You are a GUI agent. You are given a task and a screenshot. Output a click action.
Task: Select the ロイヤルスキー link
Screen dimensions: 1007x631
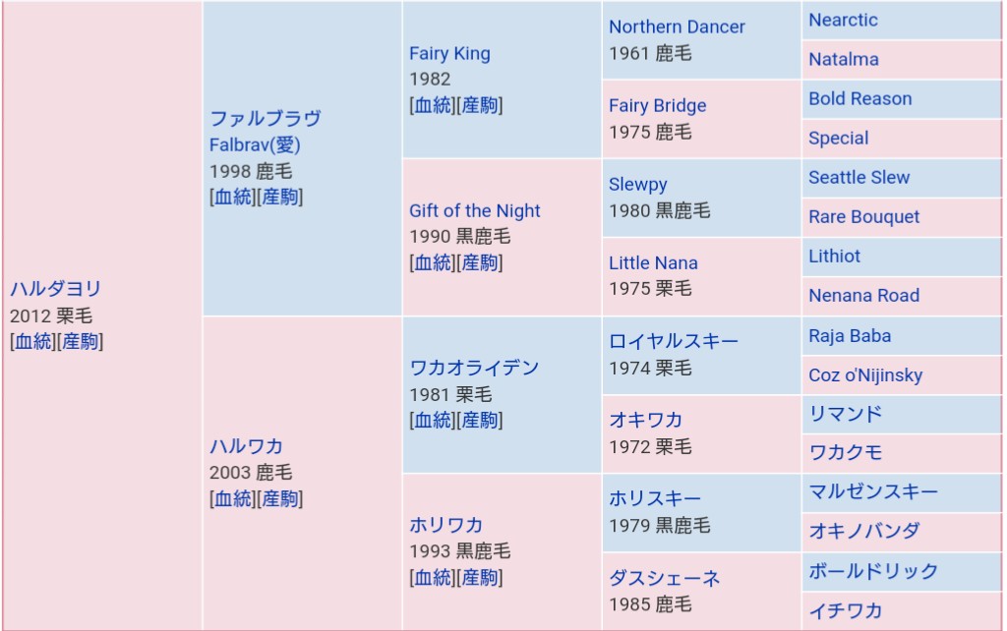pos(674,341)
